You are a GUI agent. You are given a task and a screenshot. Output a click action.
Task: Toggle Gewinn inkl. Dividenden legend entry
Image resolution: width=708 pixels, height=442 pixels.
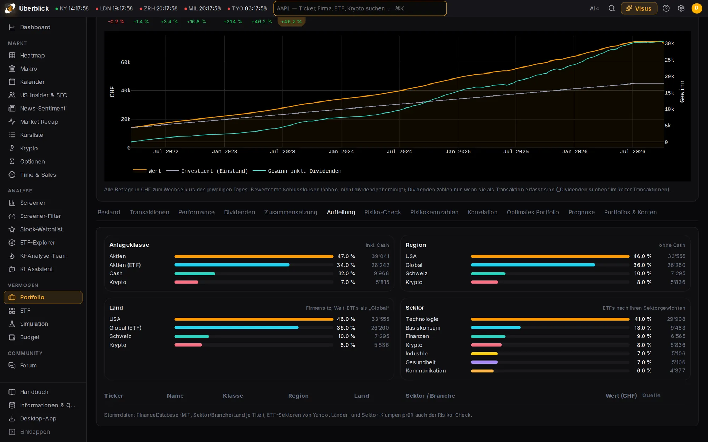297,171
